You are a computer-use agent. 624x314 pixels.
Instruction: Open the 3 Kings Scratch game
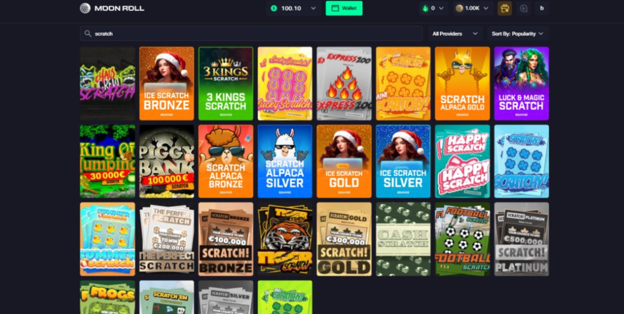225,84
